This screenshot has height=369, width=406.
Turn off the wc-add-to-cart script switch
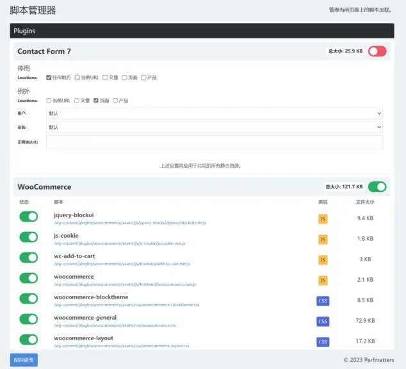click(x=28, y=258)
